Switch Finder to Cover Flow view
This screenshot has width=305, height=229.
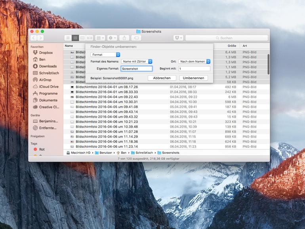(90, 38)
